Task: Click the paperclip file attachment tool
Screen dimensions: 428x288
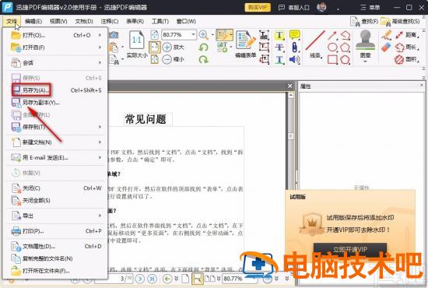Action: point(294,47)
